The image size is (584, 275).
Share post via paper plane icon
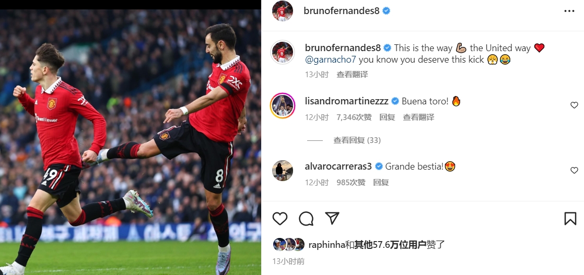coord(332,219)
